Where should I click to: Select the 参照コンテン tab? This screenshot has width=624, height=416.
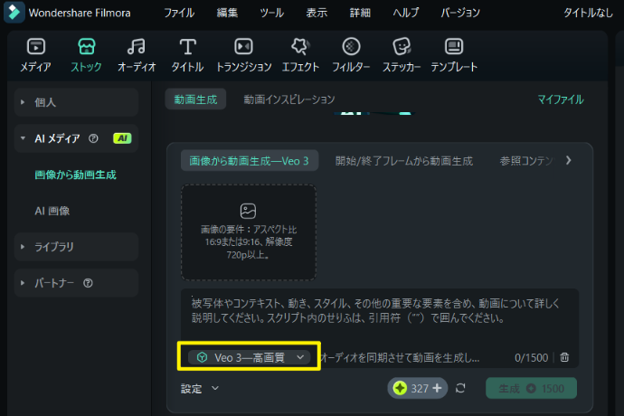click(526, 161)
